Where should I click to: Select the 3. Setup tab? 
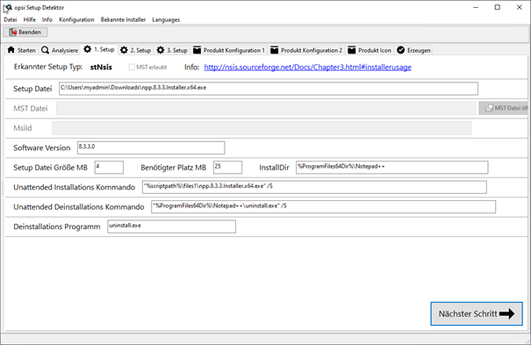coord(172,50)
